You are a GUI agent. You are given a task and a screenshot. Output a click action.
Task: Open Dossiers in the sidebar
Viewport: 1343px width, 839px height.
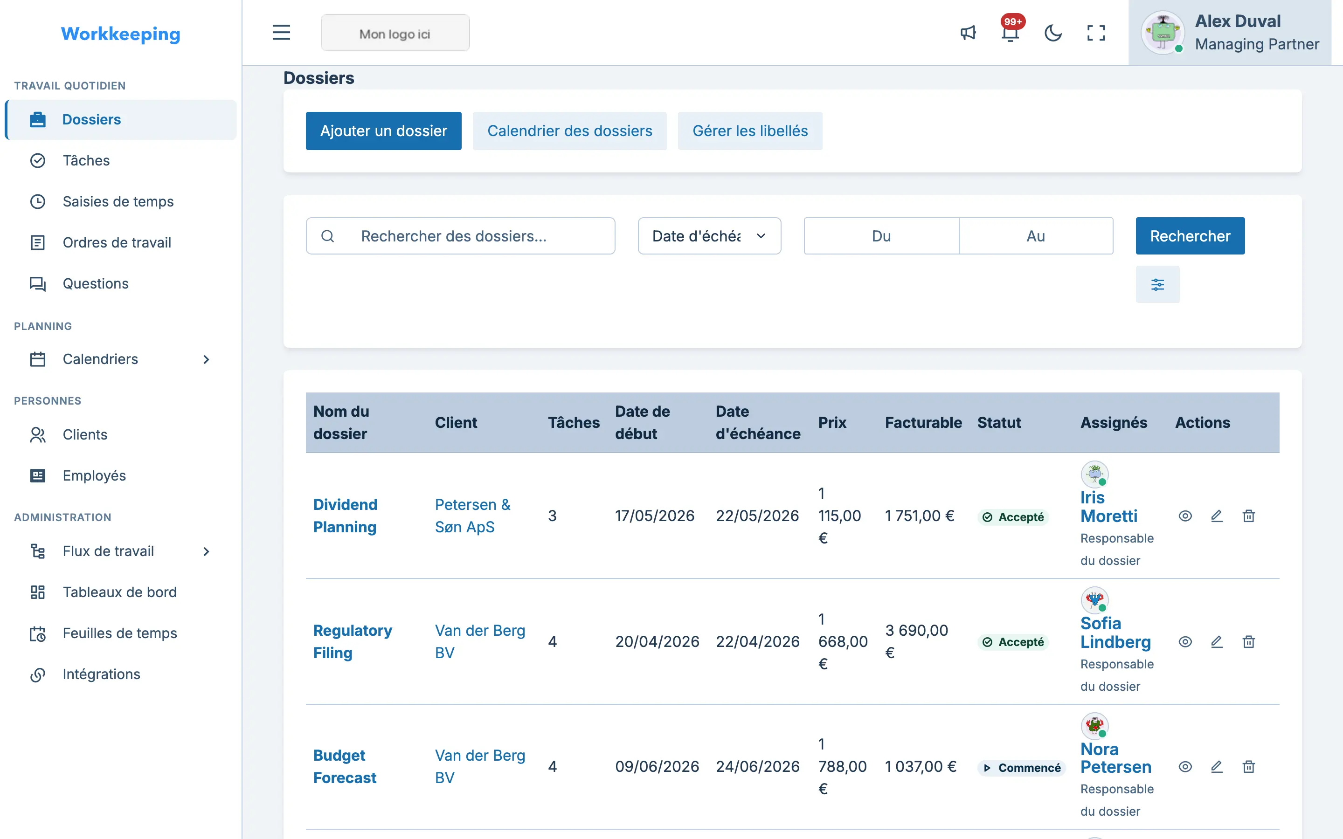coord(121,119)
